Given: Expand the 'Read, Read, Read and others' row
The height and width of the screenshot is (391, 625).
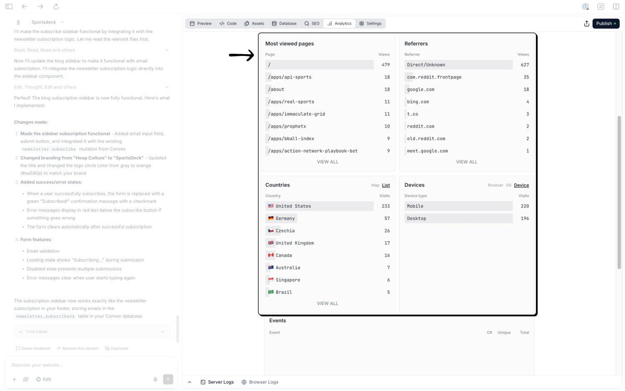Looking at the screenshot, I should click(x=92, y=50).
